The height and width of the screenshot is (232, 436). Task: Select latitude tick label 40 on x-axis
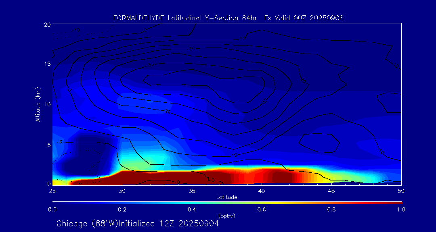[x=262, y=190]
